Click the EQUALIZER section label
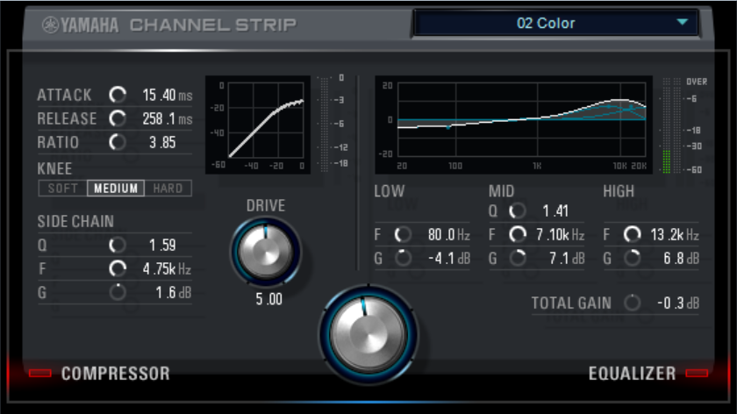737x414 pixels. (633, 374)
